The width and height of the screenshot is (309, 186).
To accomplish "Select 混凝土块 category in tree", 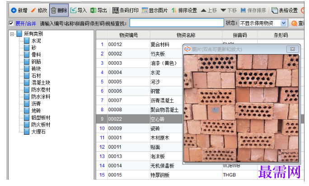I will point(41,82).
